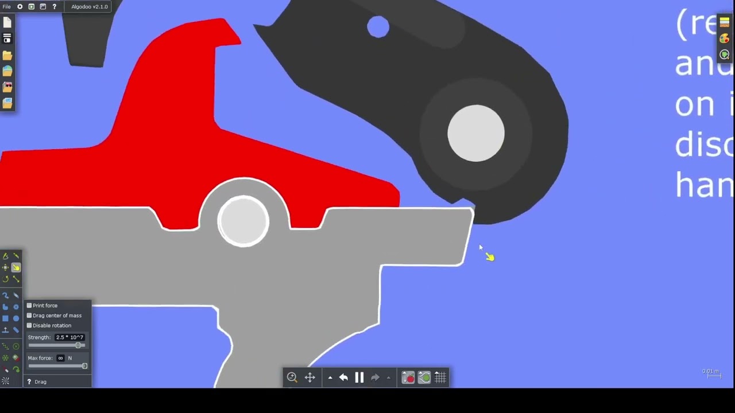Click the save scene disk icon
Screen dimensions: 735x413
coord(7,38)
